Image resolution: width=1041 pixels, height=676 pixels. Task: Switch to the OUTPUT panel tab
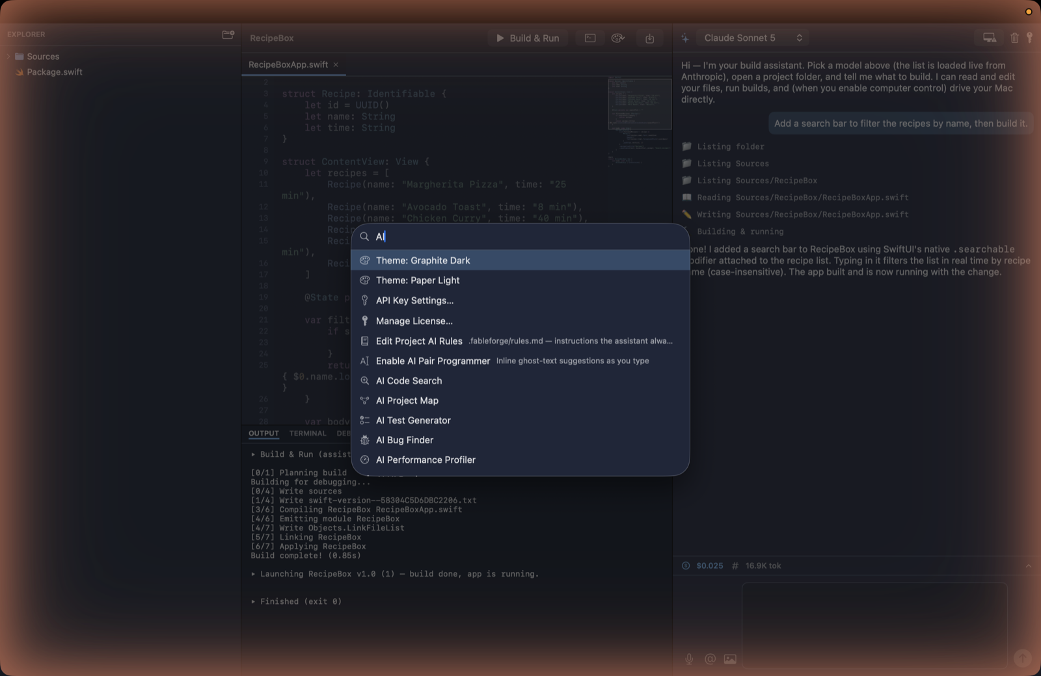264,434
